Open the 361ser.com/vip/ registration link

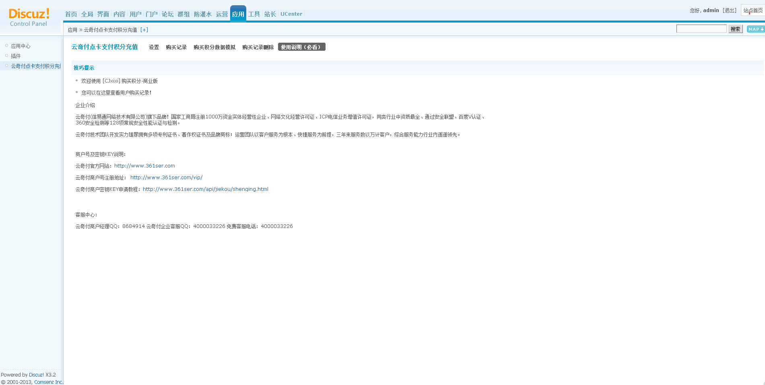pyautogui.click(x=166, y=178)
